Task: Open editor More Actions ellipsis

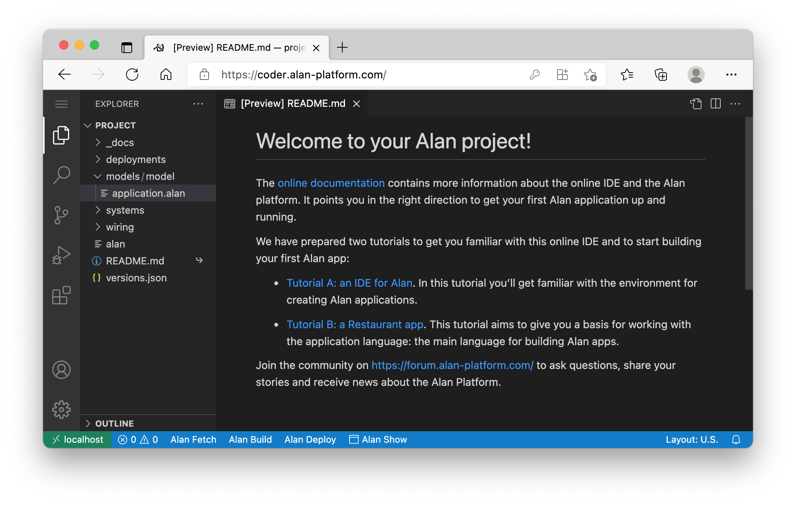Action: coord(735,104)
